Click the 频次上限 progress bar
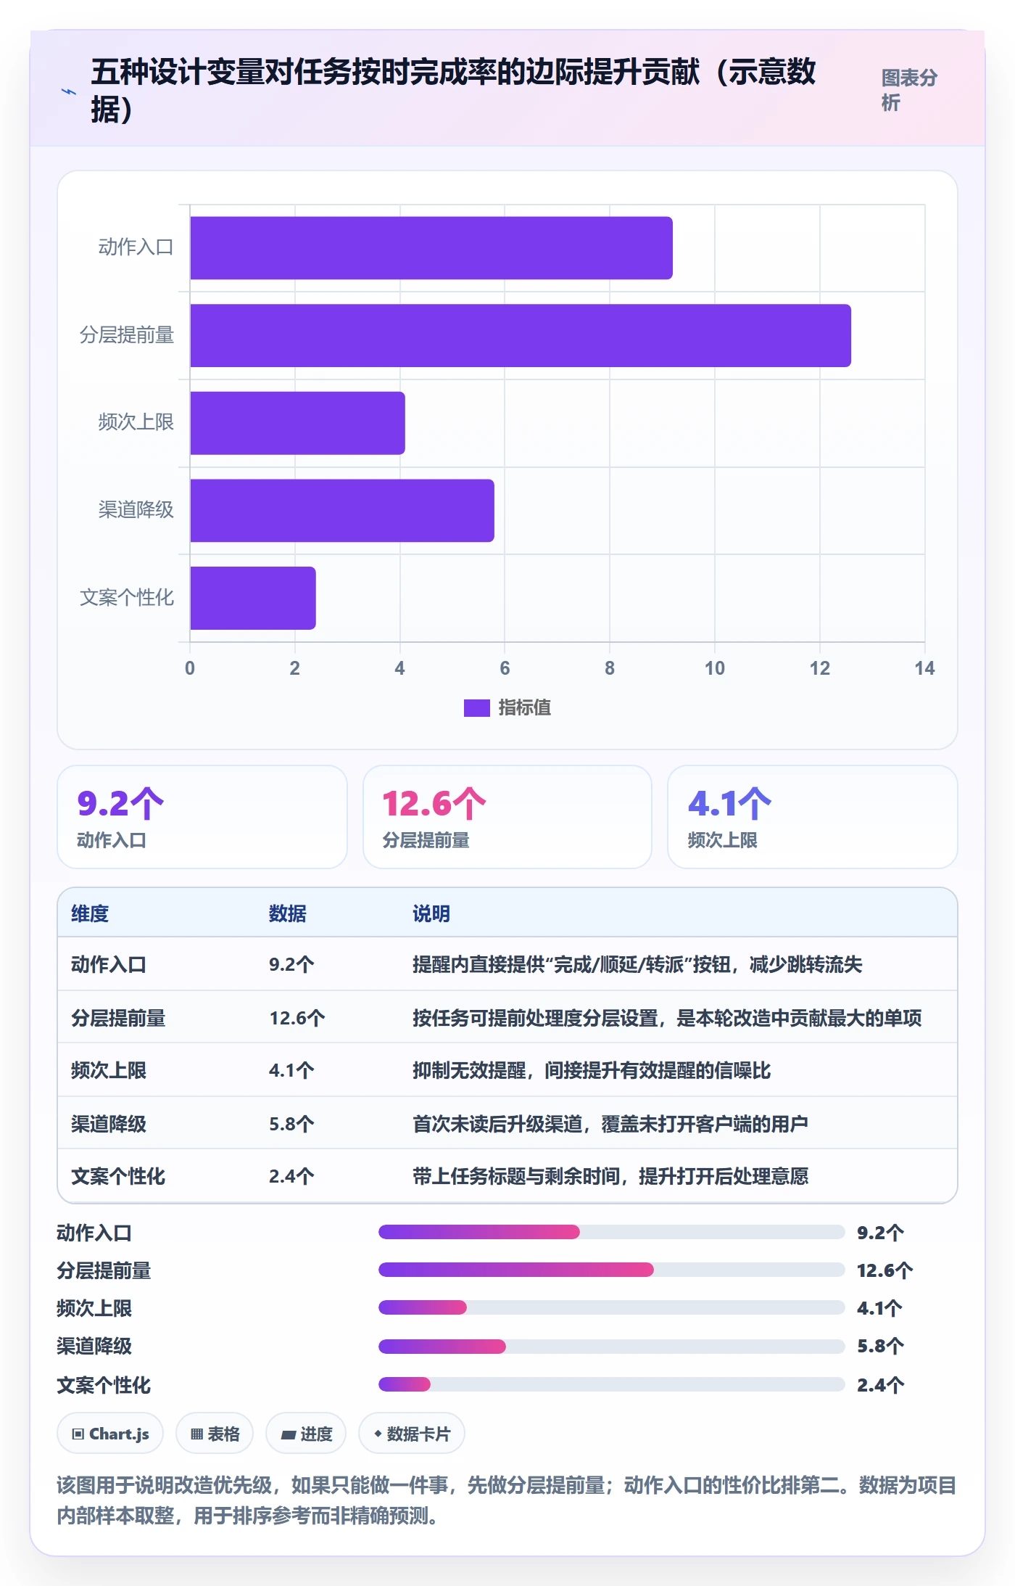 click(x=611, y=1307)
